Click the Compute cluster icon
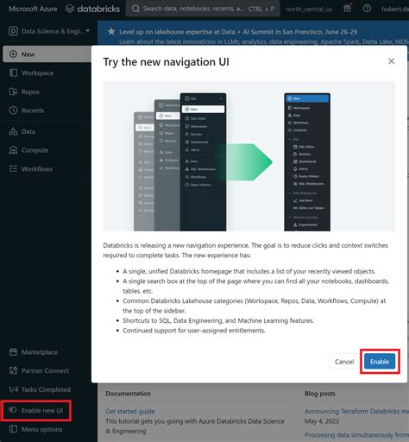 click(x=13, y=150)
